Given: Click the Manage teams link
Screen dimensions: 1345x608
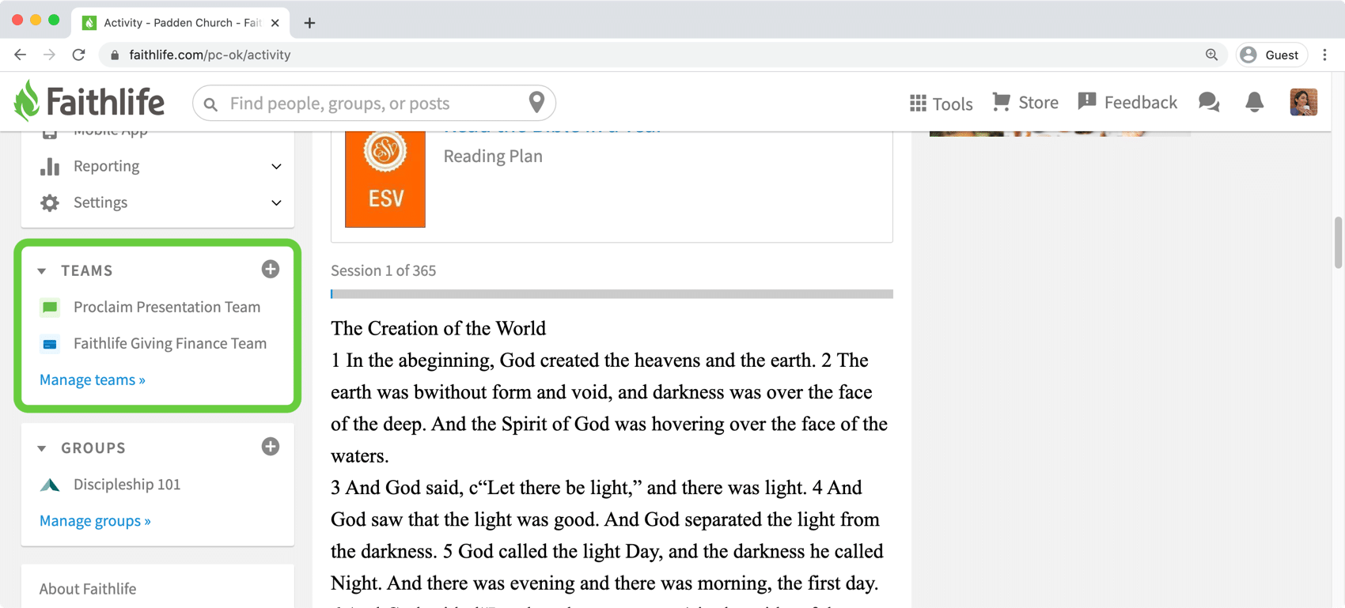Looking at the screenshot, I should [93, 380].
